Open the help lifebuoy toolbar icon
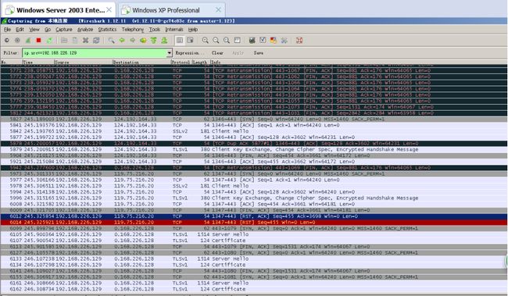The image size is (508, 296). tap(299, 41)
